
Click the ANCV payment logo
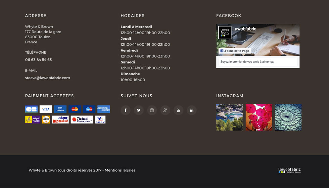pyautogui.click(x=100, y=120)
